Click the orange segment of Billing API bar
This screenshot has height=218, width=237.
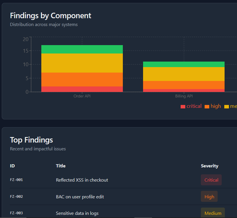[184, 85]
